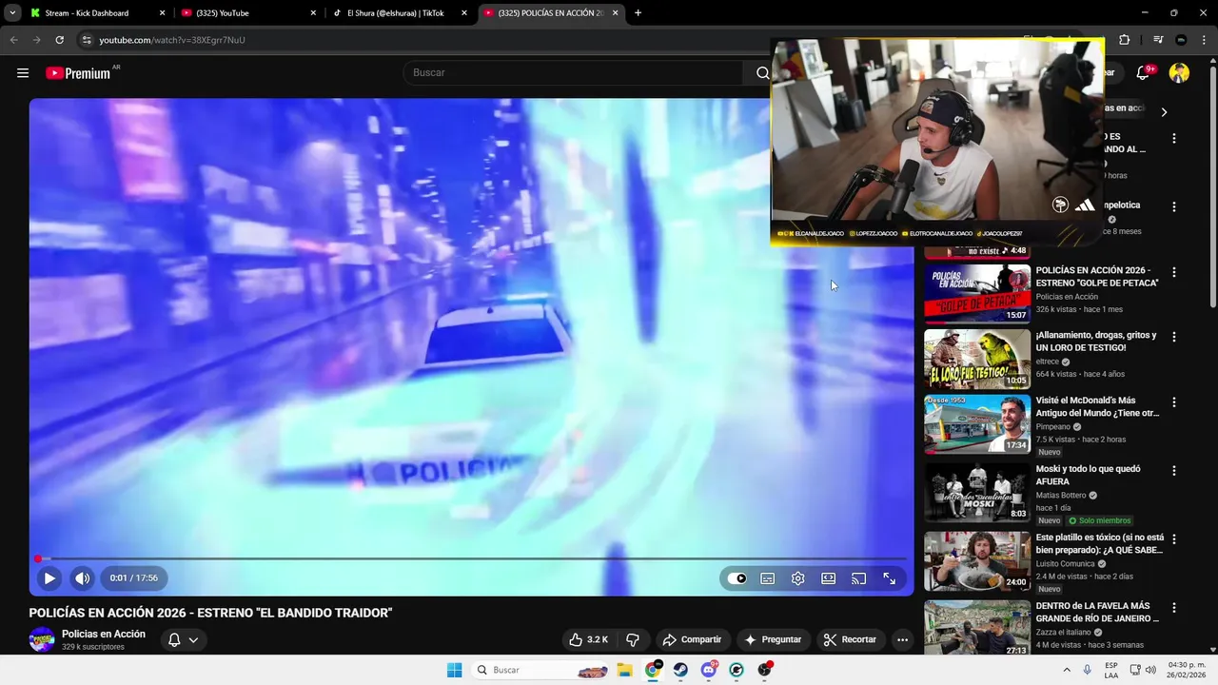1218x685 pixels.
Task: Open taskbar clock and date panel
Action: click(1187, 670)
